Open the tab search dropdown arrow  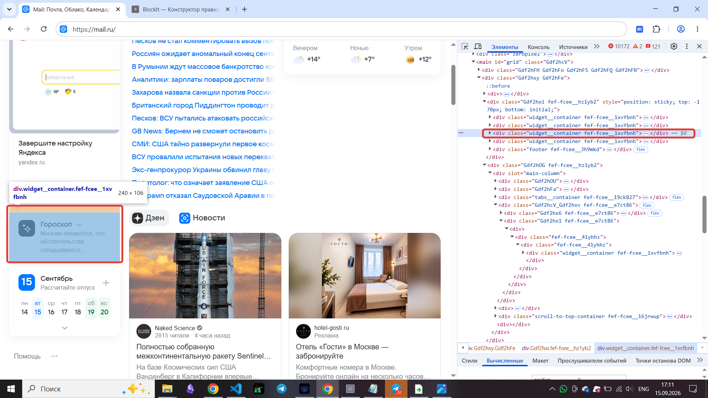point(9,9)
